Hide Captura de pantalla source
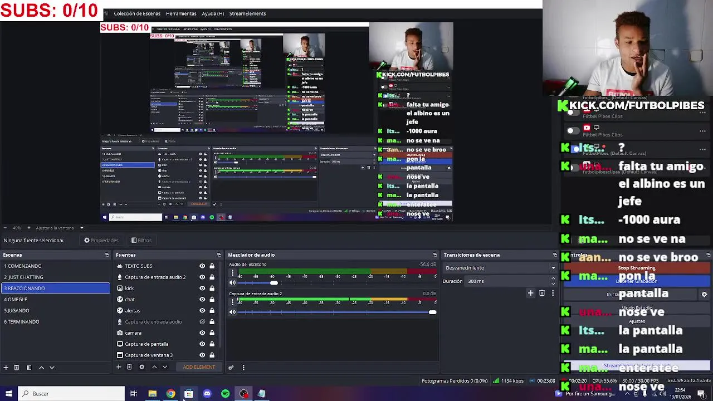 [202, 344]
